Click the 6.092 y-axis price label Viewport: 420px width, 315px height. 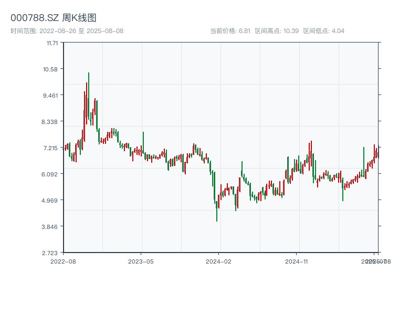click(x=51, y=174)
